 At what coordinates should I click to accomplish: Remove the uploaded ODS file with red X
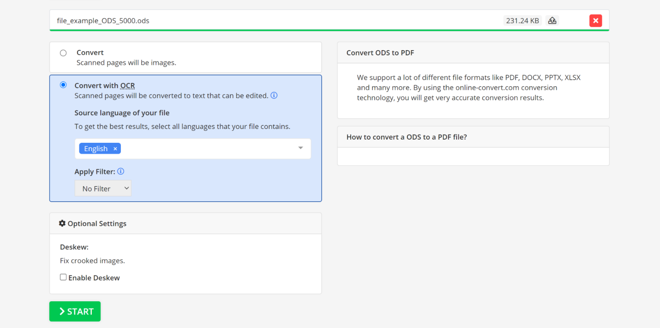pyautogui.click(x=595, y=21)
